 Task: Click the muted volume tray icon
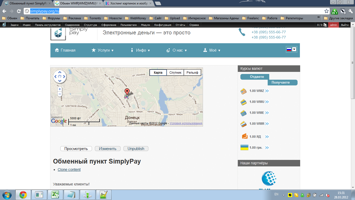pyautogui.click(x=328, y=195)
